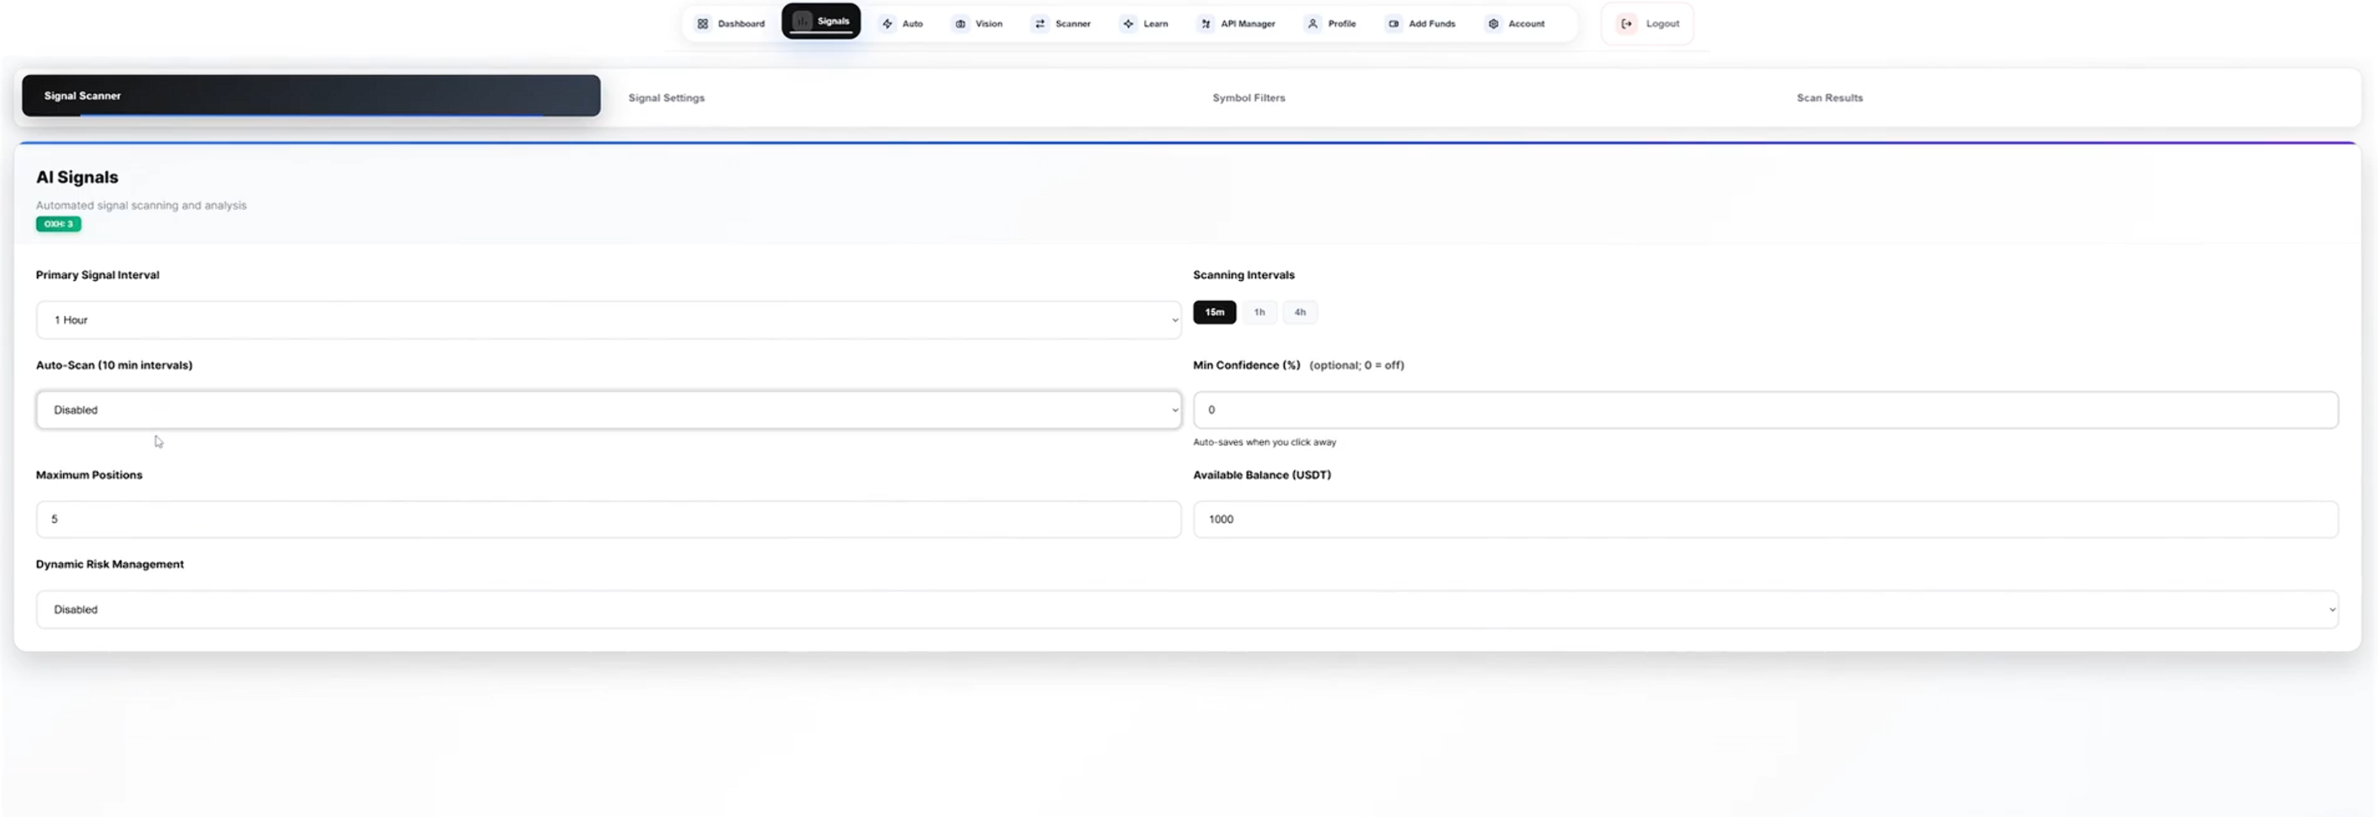Image resolution: width=2378 pixels, height=817 pixels.
Task: Open the Auto-Scan dropdown
Action: [x=609, y=410]
